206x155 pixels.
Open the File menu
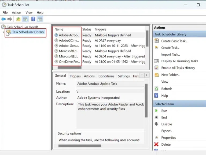click(5, 13)
